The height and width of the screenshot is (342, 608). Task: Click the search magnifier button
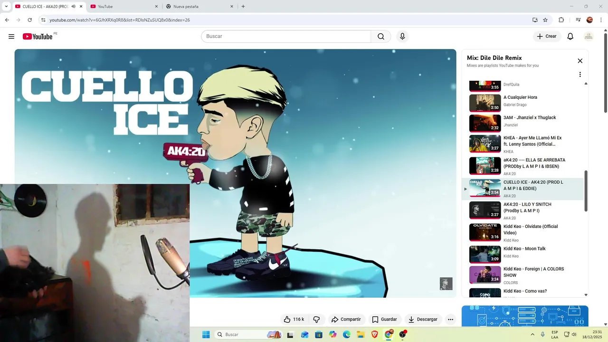click(381, 37)
